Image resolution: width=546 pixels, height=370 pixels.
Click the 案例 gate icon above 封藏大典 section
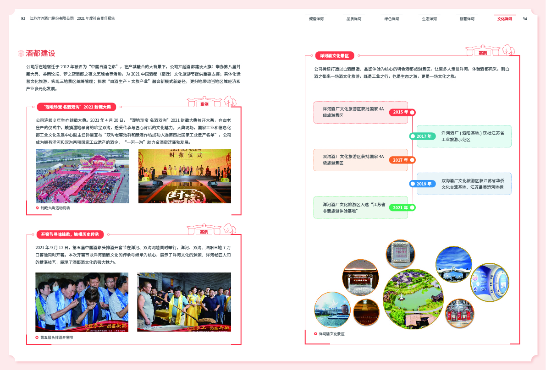(x=204, y=102)
